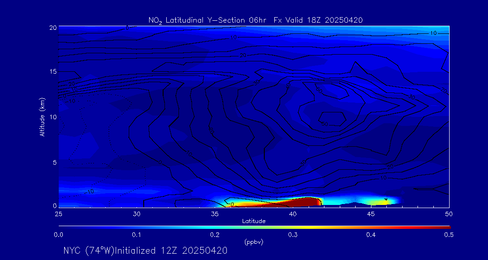
Task: Click the 60 contour label in the jet core
Action: click(x=324, y=123)
